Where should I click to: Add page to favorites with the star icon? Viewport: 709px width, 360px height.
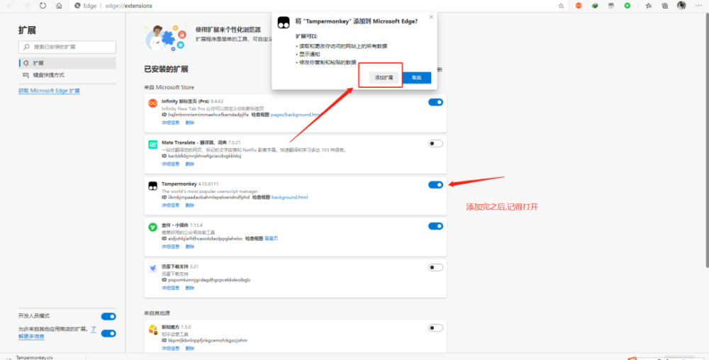[x=561, y=6]
